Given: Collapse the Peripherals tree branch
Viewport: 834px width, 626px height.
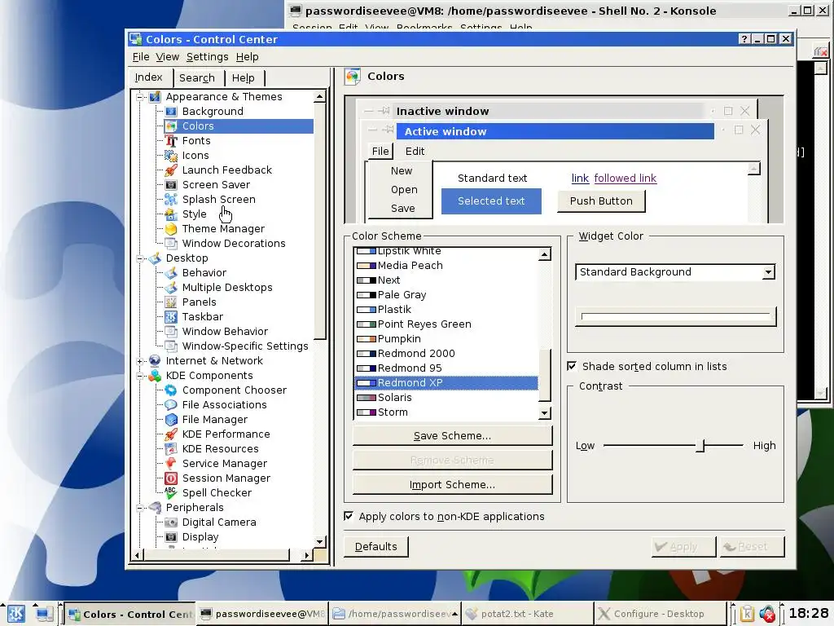Looking at the screenshot, I should 140,508.
